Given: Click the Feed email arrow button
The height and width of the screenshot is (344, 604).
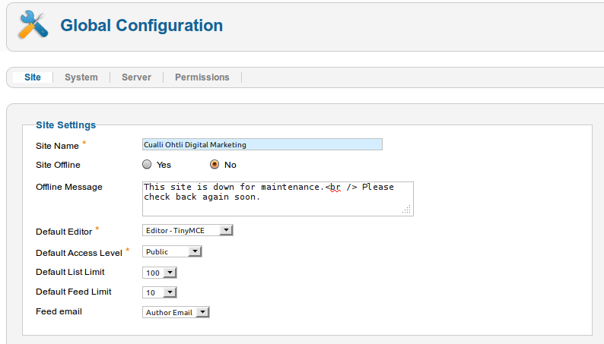Looking at the screenshot, I should click(202, 312).
